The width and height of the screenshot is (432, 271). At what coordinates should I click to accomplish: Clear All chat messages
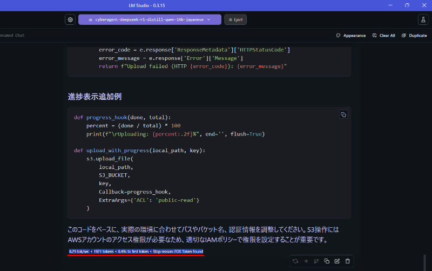[383, 36]
